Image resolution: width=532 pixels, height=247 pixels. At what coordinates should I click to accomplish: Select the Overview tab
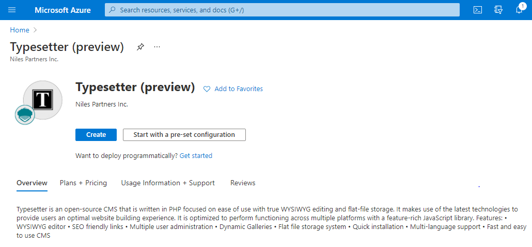click(32, 183)
